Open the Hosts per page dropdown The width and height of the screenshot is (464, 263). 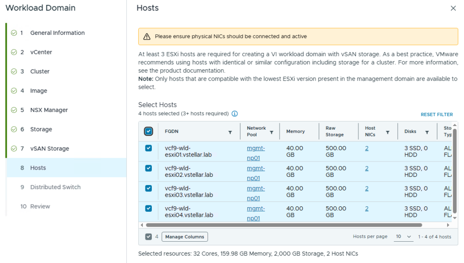click(x=404, y=237)
